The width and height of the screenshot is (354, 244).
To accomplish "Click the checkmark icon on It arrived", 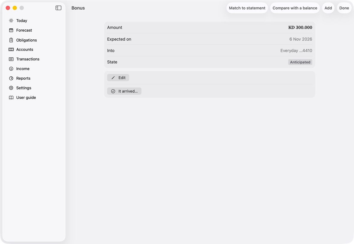I will point(113,91).
